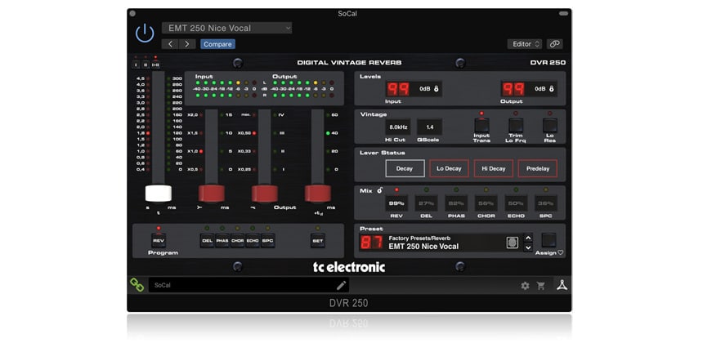
Task: Step to next preset with down arrow
Action: (528, 247)
